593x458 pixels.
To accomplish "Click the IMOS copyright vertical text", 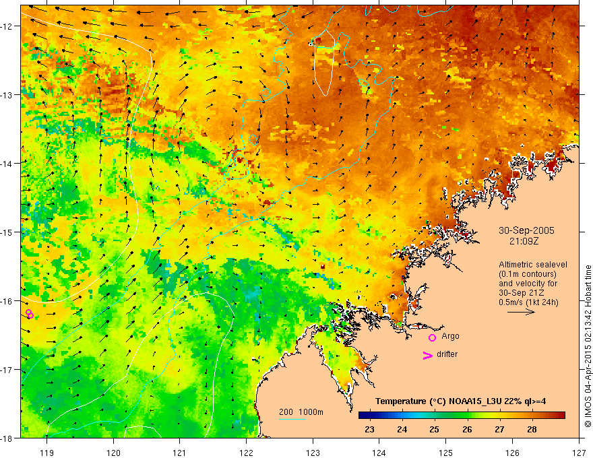I will pos(588,346).
